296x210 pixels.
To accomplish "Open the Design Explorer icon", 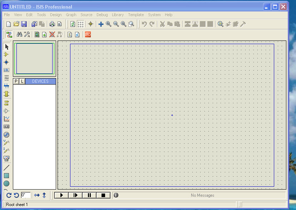I will point(37,35).
